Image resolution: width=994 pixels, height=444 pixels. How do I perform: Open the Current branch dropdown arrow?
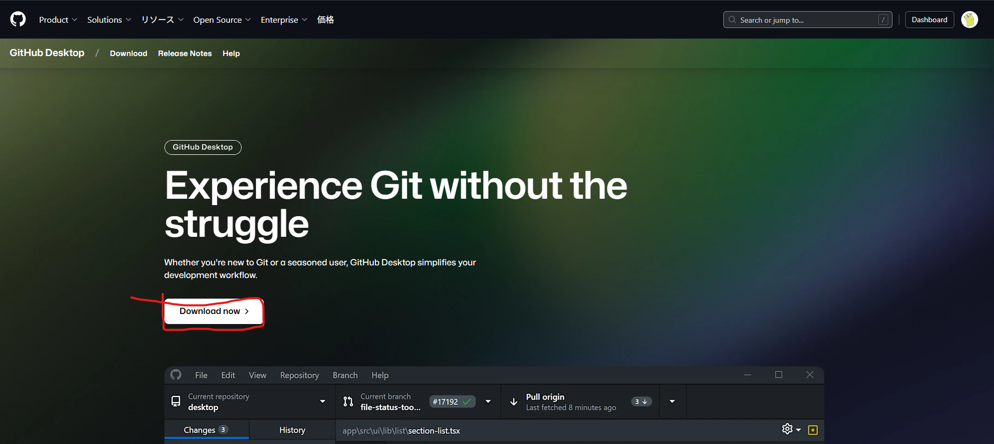pyautogui.click(x=488, y=401)
